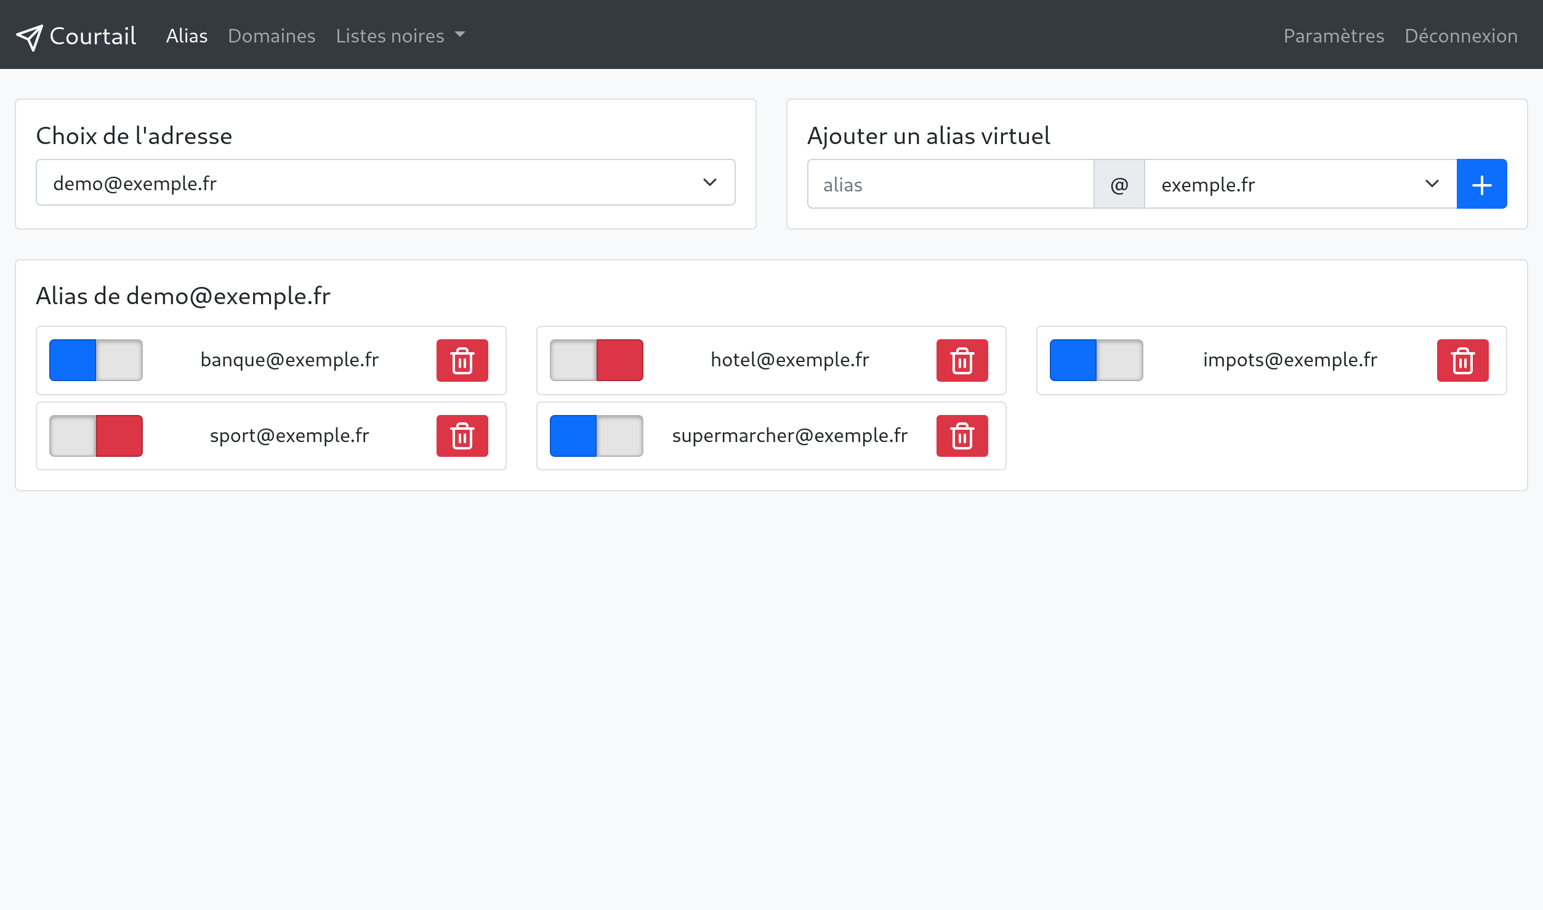
Task: Toggle the hotel@exemple.fr alias switch
Action: pos(596,360)
